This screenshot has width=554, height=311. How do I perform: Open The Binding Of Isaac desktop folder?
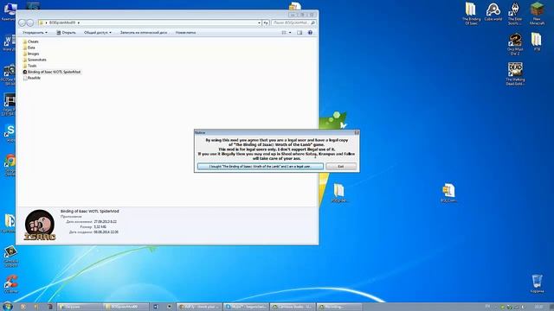click(471, 14)
